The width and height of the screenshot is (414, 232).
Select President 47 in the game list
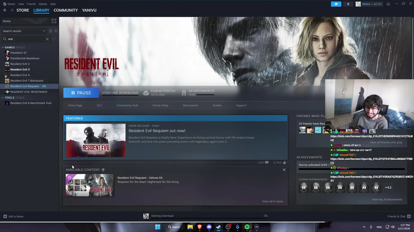(x=18, y=53)
